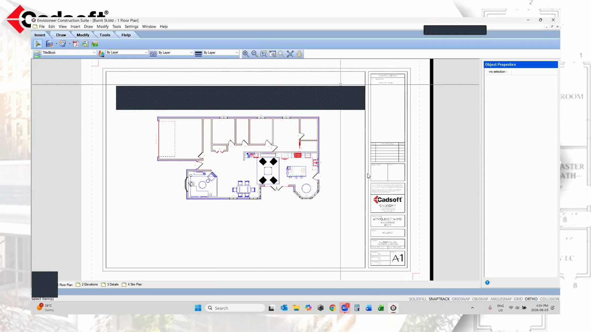Click the PDF import icon

[76, 44]
